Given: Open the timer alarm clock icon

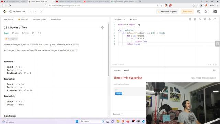Looking at the screenshot, I should (x=199, y=11).
